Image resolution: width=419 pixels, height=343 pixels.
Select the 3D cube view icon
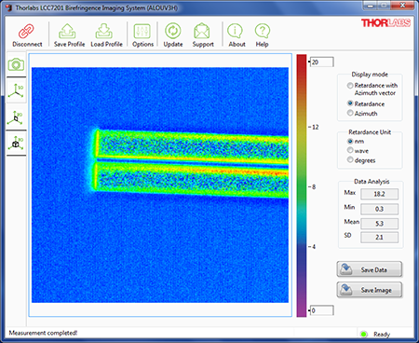16,143
